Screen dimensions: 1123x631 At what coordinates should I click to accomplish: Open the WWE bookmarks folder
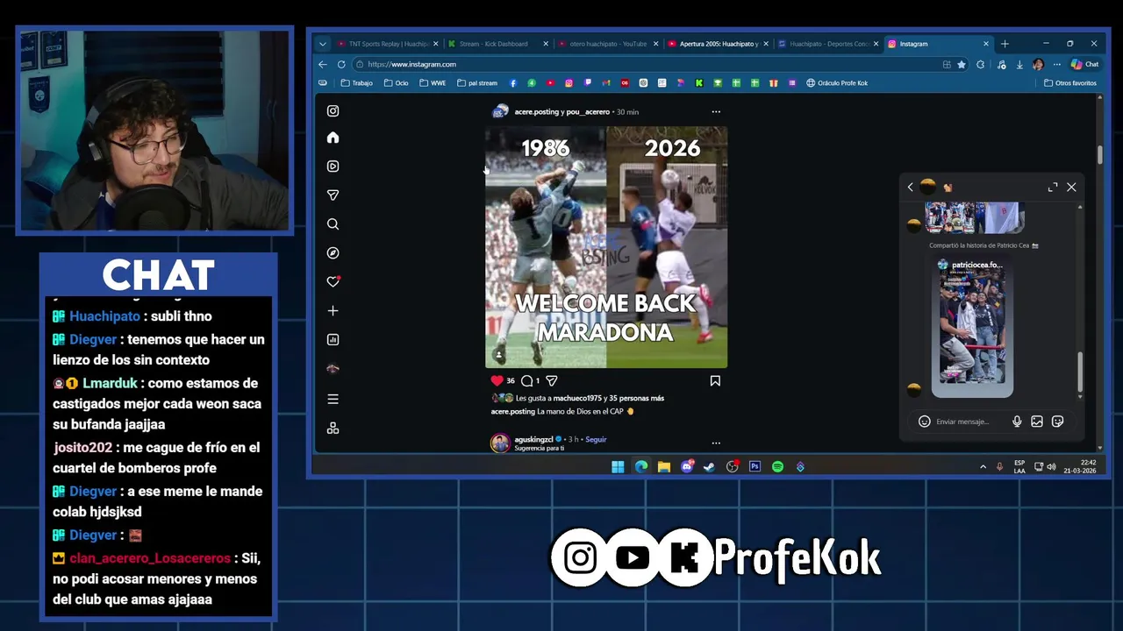(x=433, y=83)
